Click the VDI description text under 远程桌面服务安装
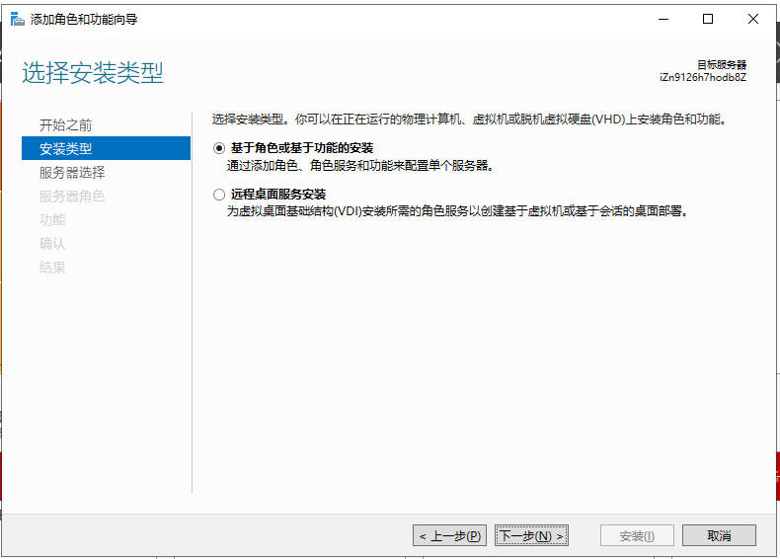Screen dimensions: 780x559 point(458,211)
